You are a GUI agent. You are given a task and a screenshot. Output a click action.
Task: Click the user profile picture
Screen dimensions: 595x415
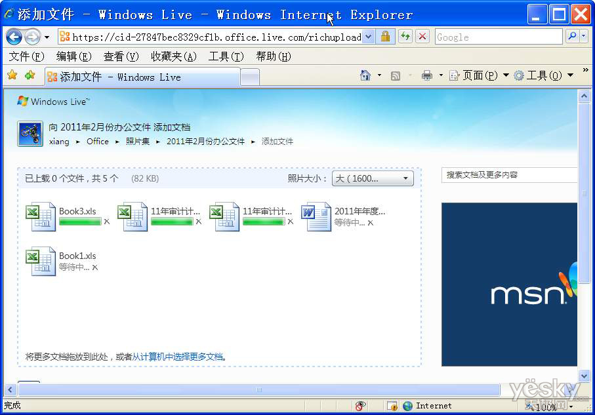tap(30, 134)
